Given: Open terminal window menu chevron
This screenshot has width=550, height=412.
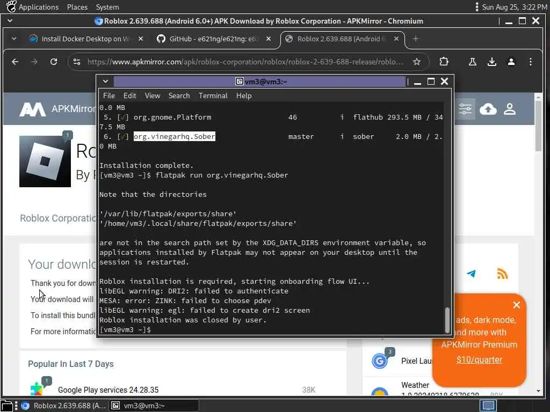Looking at the screenshot, I should (x=105, y=82).
